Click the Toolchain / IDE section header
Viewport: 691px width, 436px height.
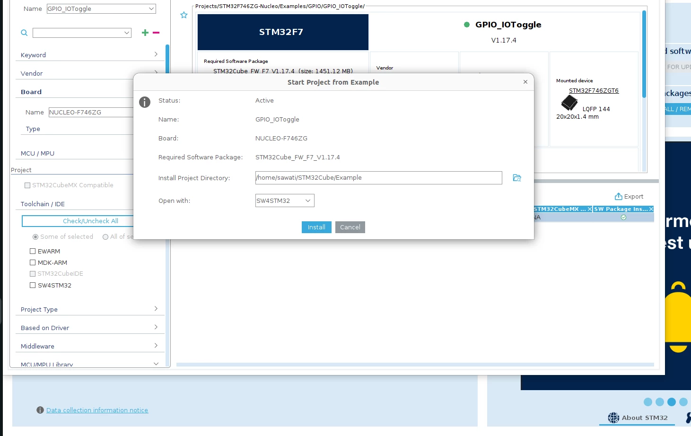point(43,204)
